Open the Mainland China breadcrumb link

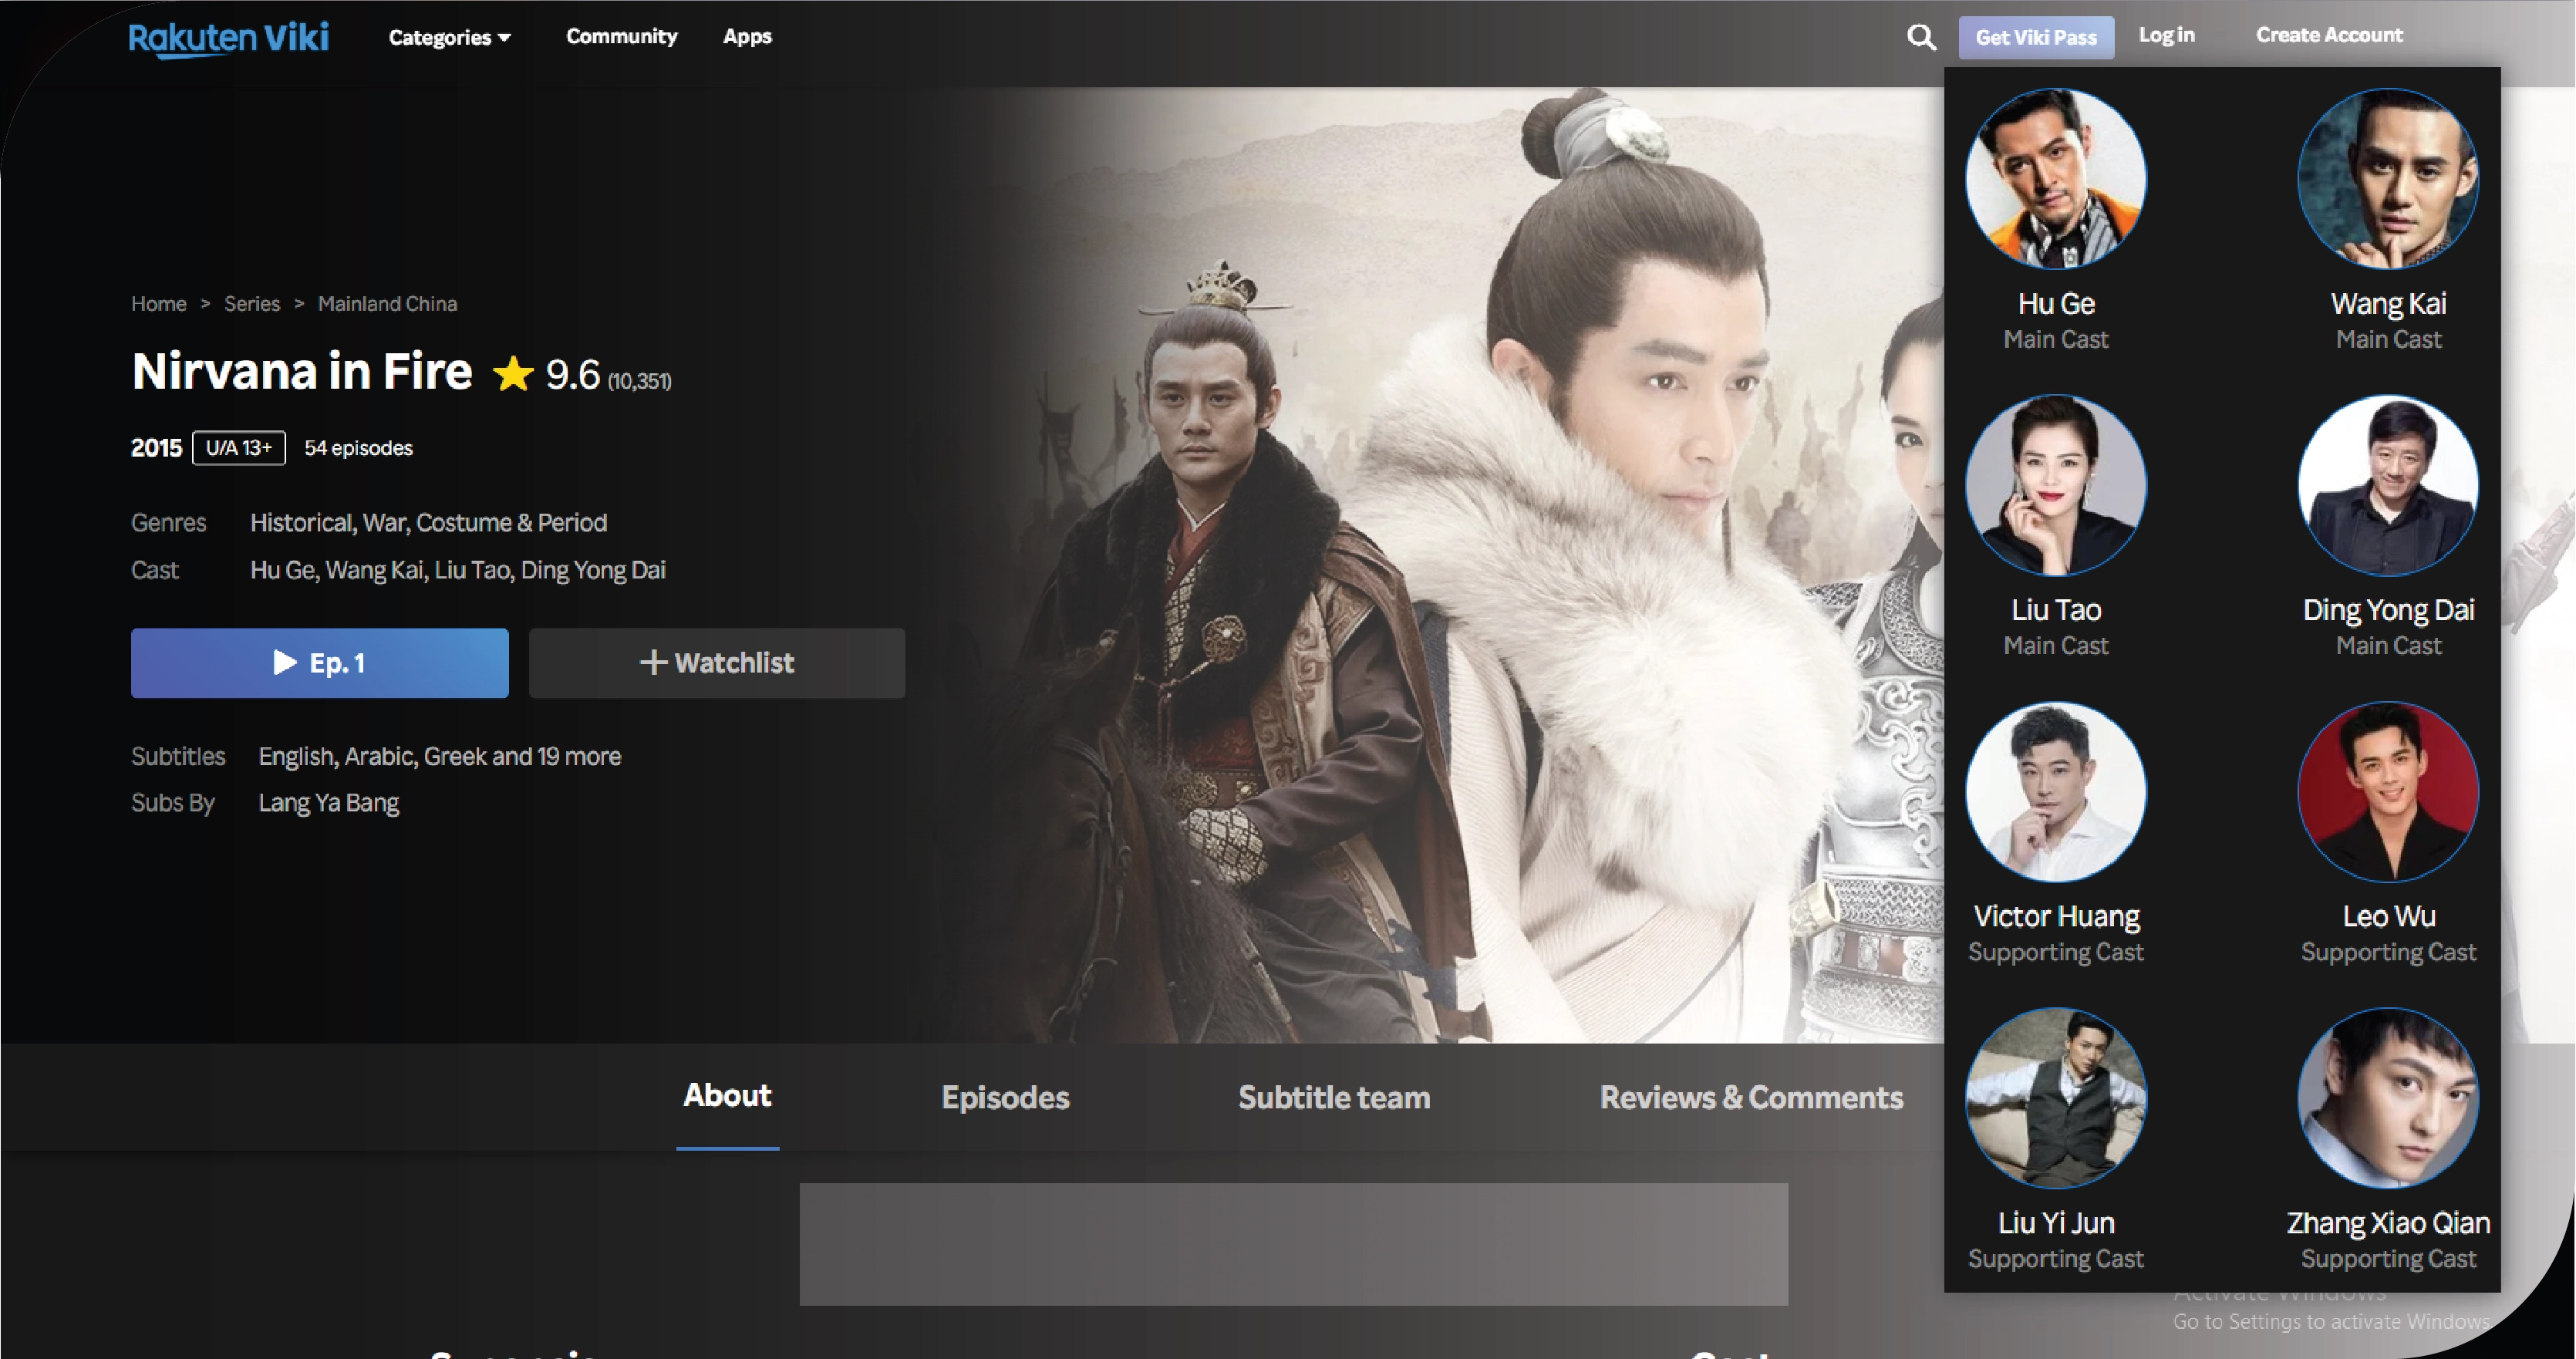tap(387, 303)
